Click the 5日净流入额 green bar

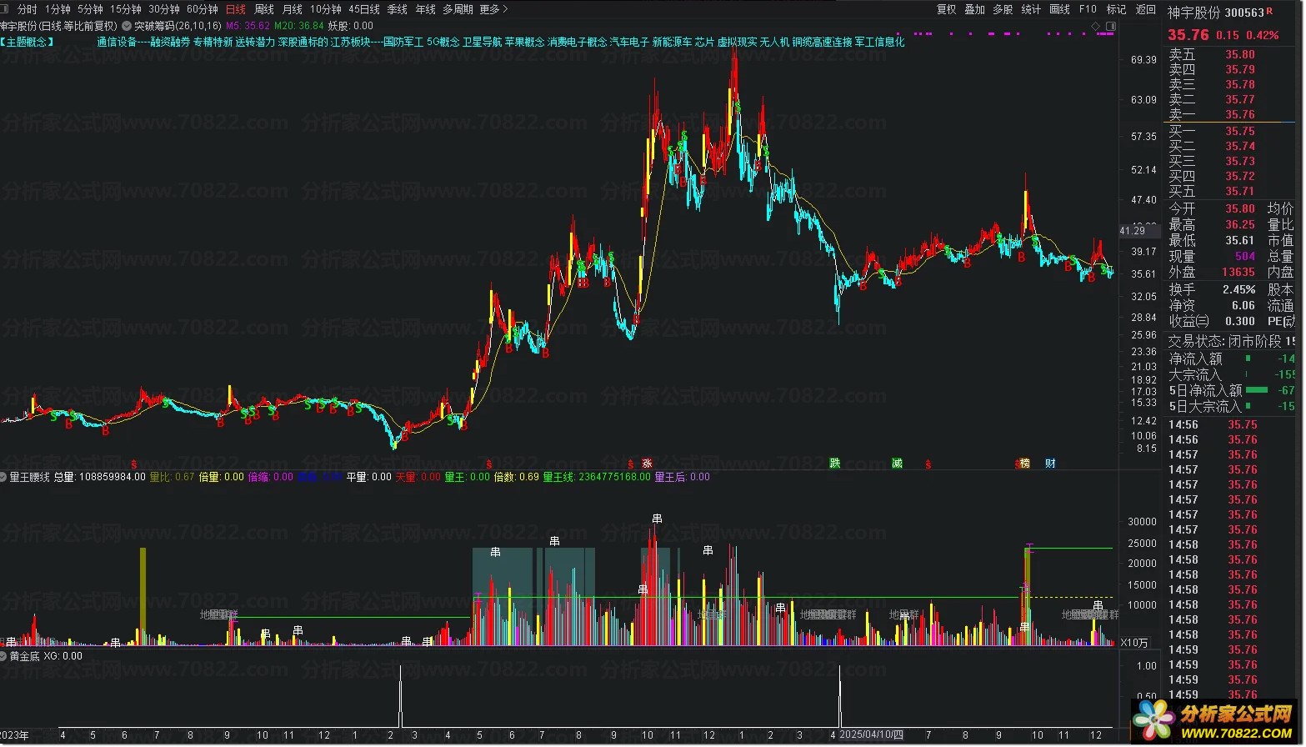(1257, 389)
